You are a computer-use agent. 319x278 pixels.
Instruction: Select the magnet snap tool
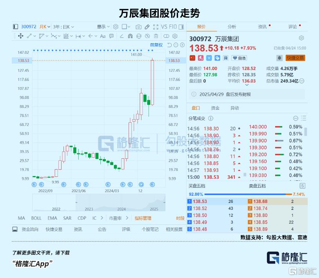tap(130, 36)
